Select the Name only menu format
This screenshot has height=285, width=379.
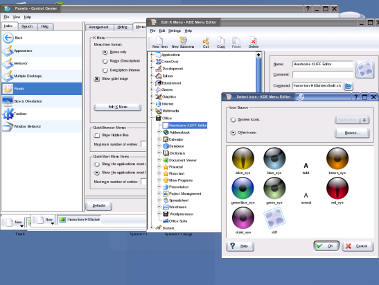pos(105,52)
